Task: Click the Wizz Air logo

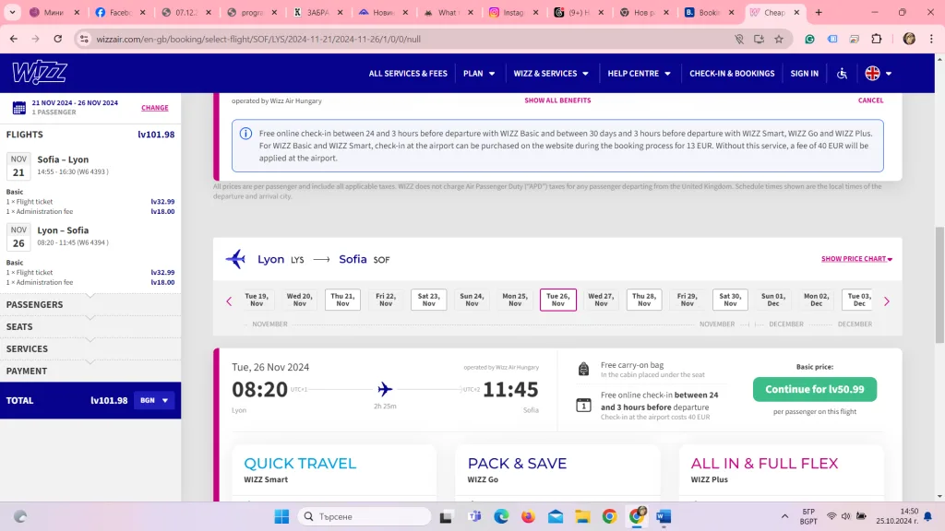Action: click(40, 72)
